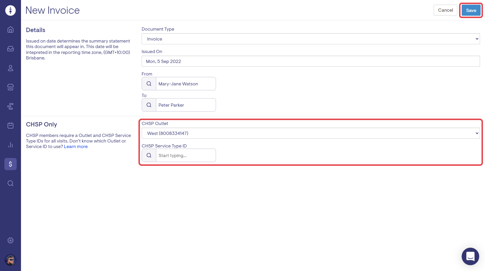The height and width of the screenshot is (271, 485).
Task: Open the bar chart reports icon
Action: click(x=10, y=145)
